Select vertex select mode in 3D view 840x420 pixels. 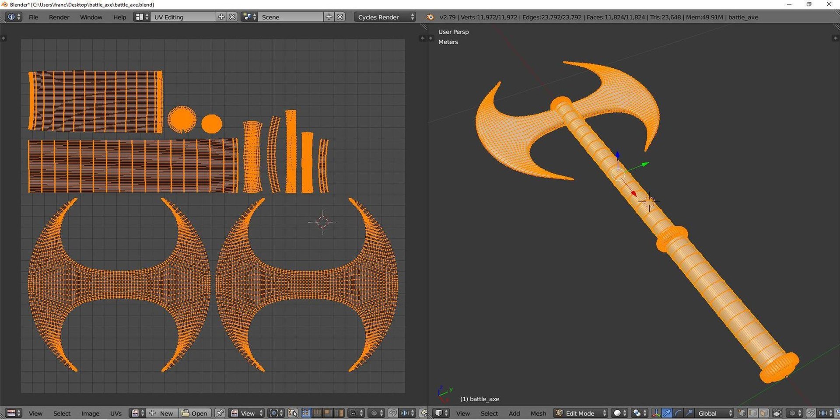click(x=742, y=413)
